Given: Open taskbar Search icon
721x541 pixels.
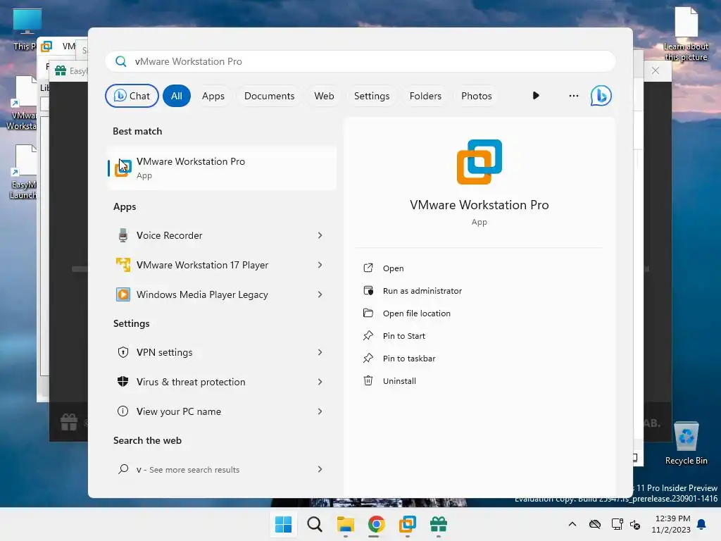Looking at the screenshot, I should (315, 524).
